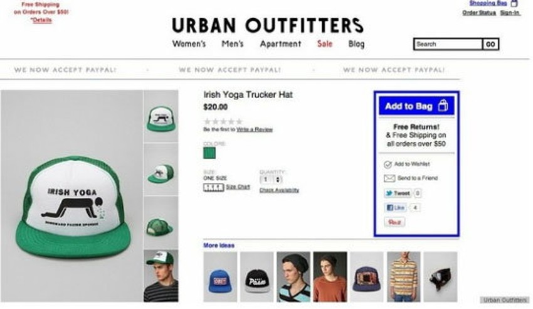Click in the Search input field
533x309 pixels.
[x=448, y=44]
